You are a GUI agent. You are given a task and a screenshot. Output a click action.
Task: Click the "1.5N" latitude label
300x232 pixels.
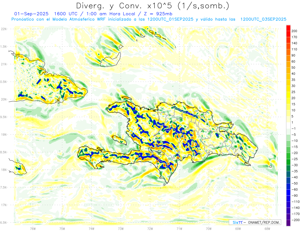[3, 47]
